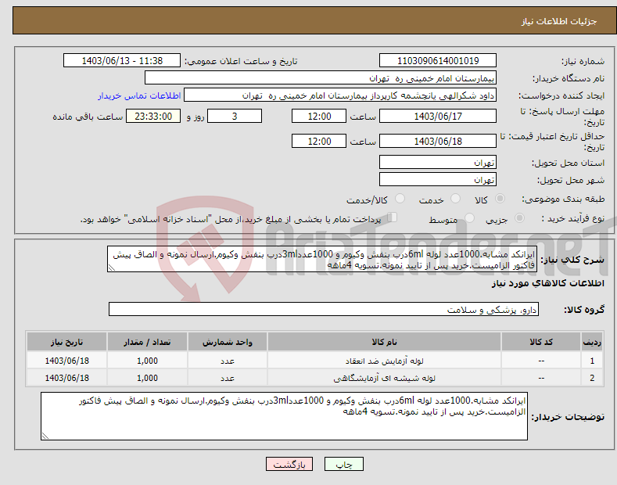Click the اطلاعات کالاهای مورد نیاز heading

pos(547,283)
